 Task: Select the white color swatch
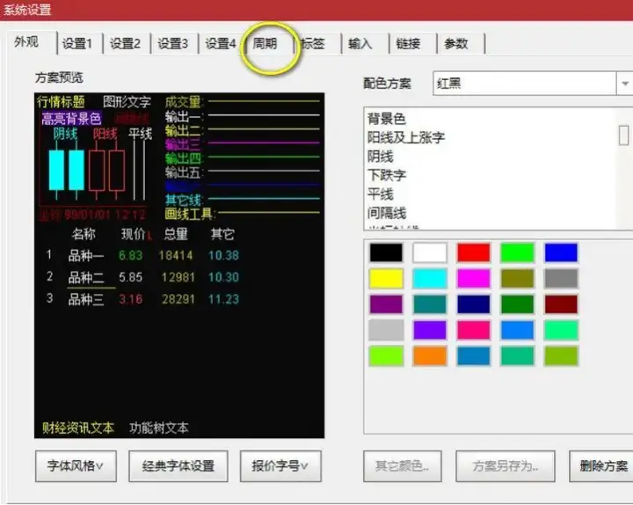430,252
